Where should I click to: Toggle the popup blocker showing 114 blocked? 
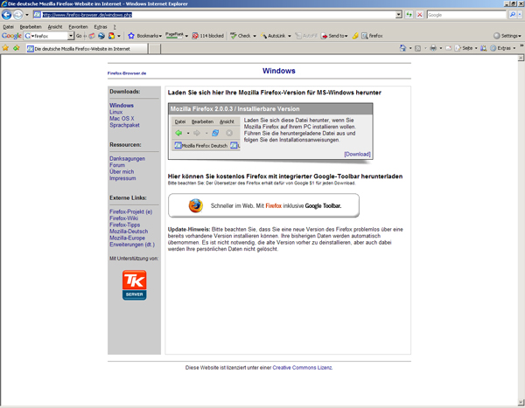(208, 36)
